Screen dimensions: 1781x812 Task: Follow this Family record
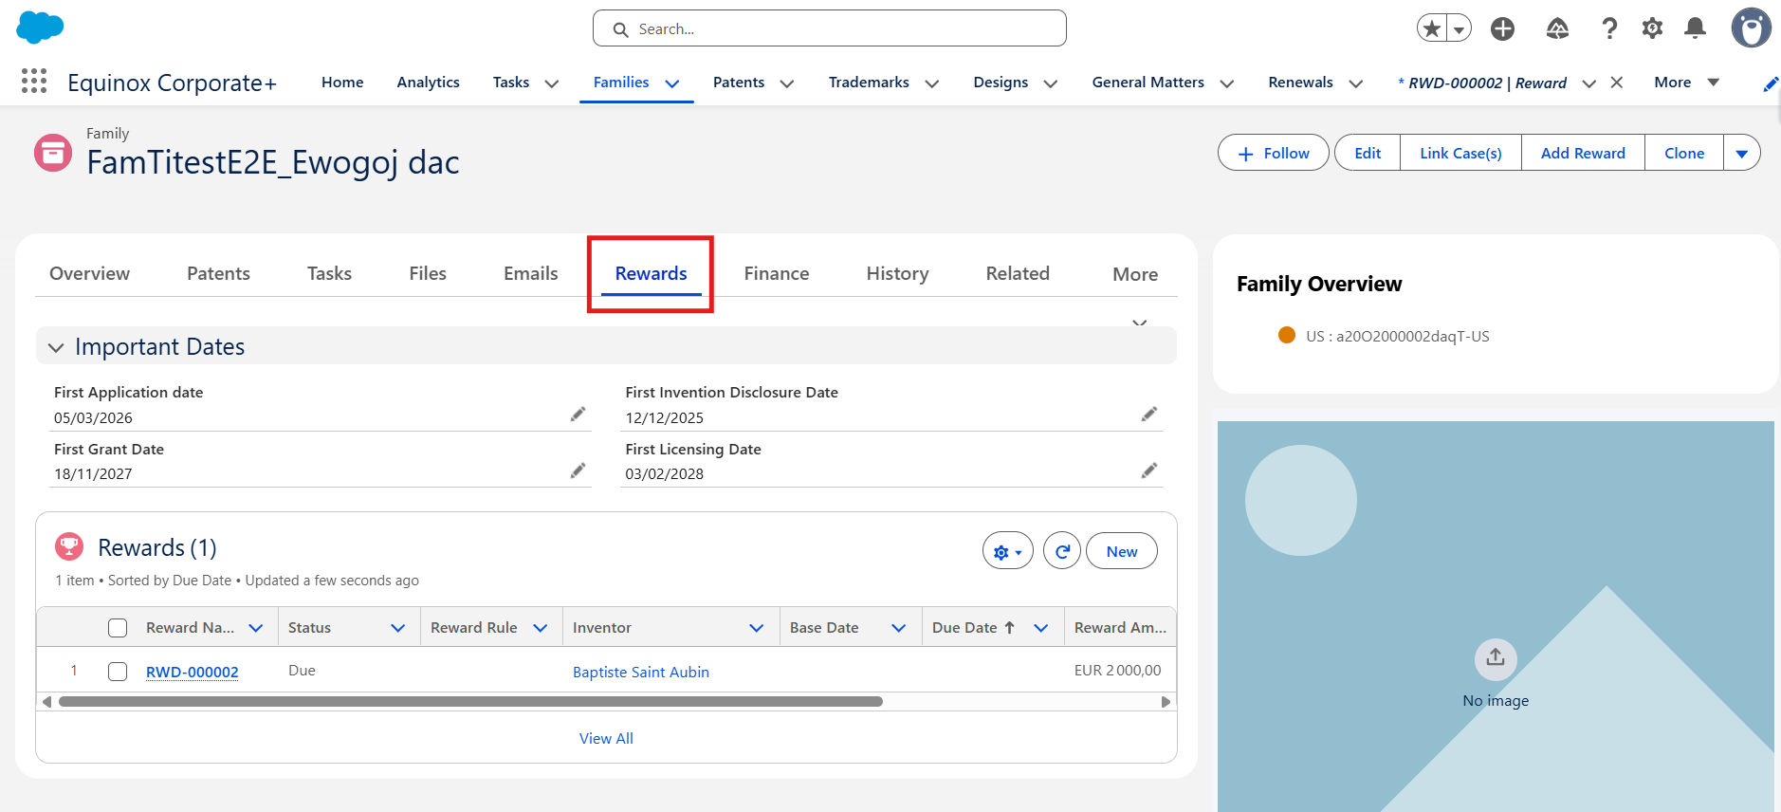1274,153
